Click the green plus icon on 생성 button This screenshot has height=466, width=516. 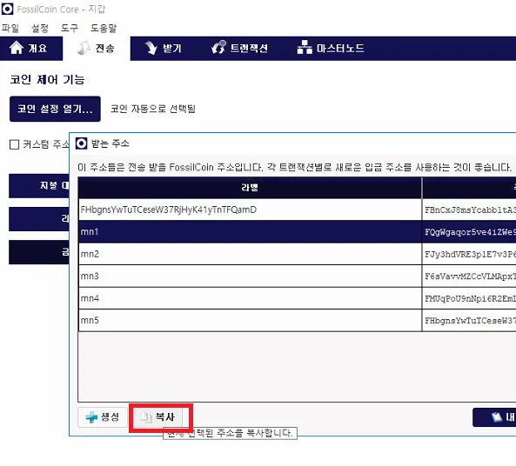pyautogui.click(x=91, y=417)
